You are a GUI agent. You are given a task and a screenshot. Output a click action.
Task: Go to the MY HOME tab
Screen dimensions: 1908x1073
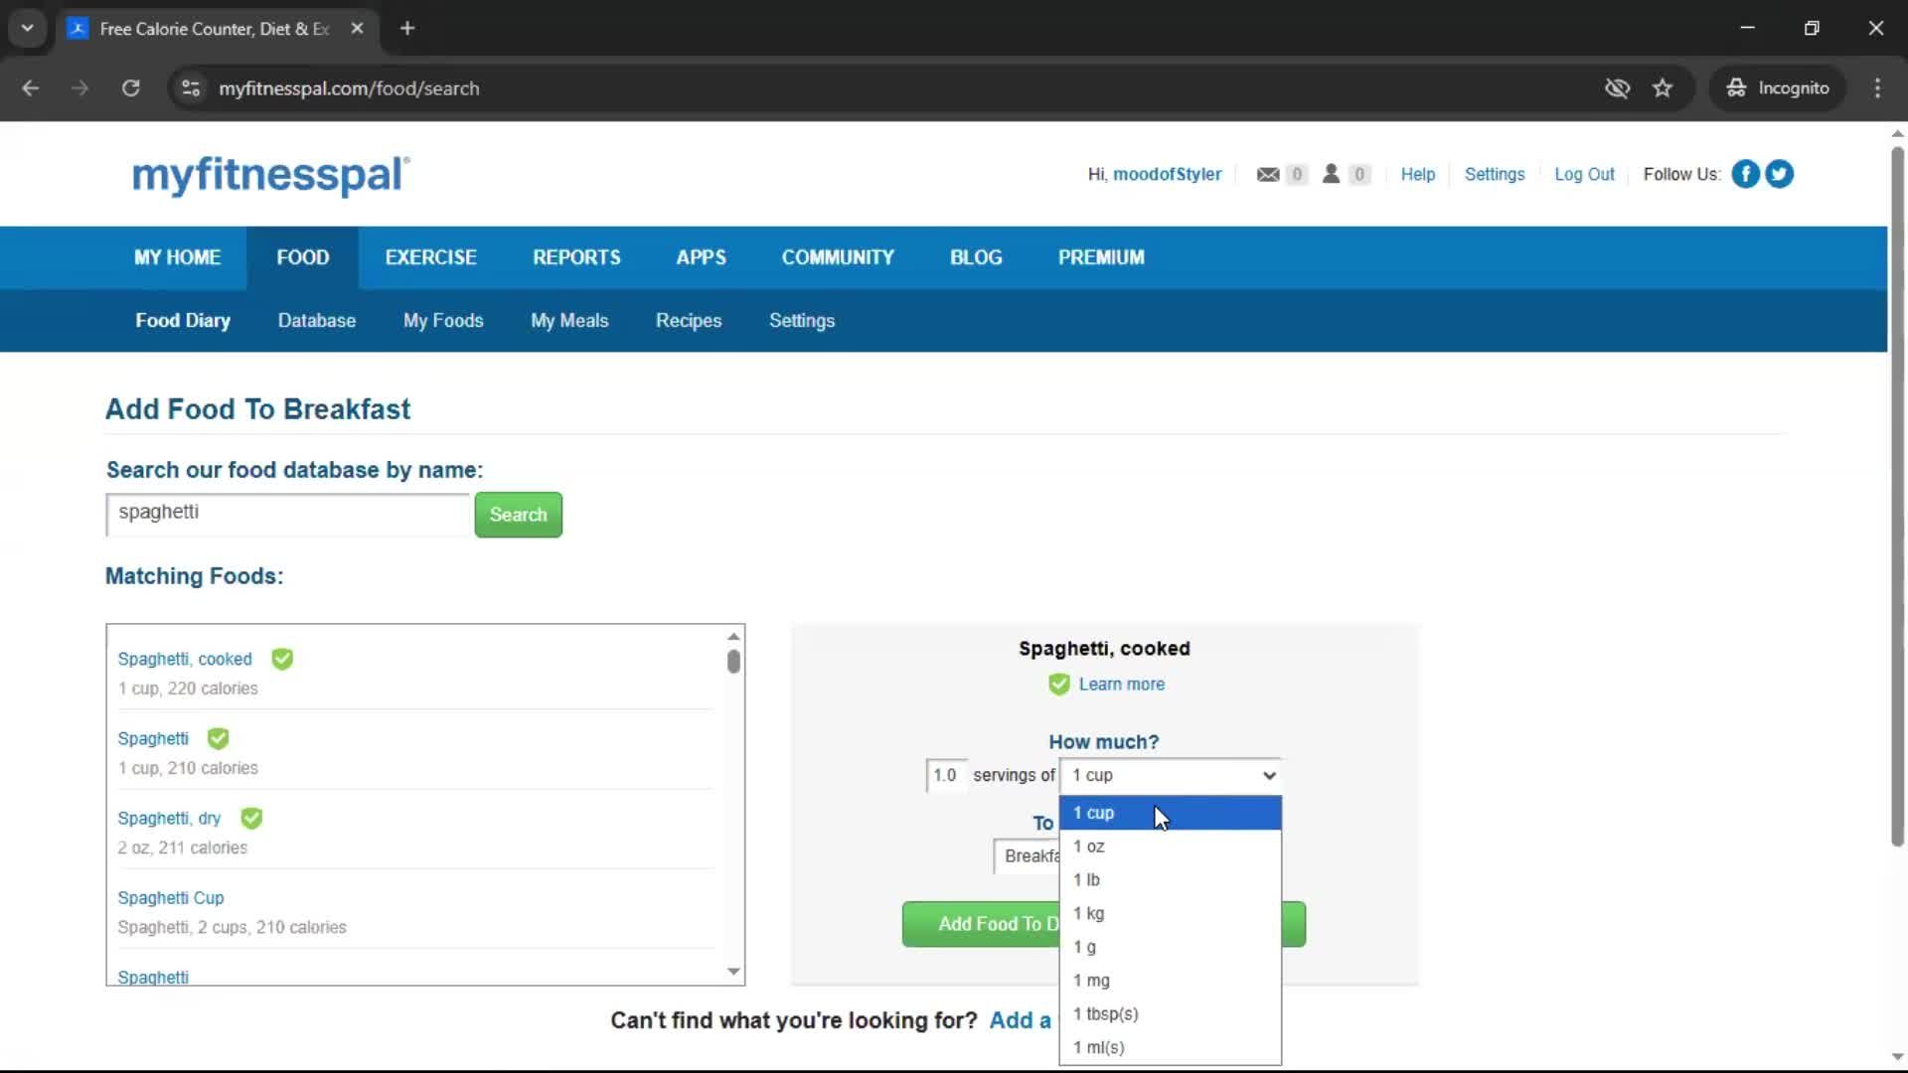(x=178, y=257)
